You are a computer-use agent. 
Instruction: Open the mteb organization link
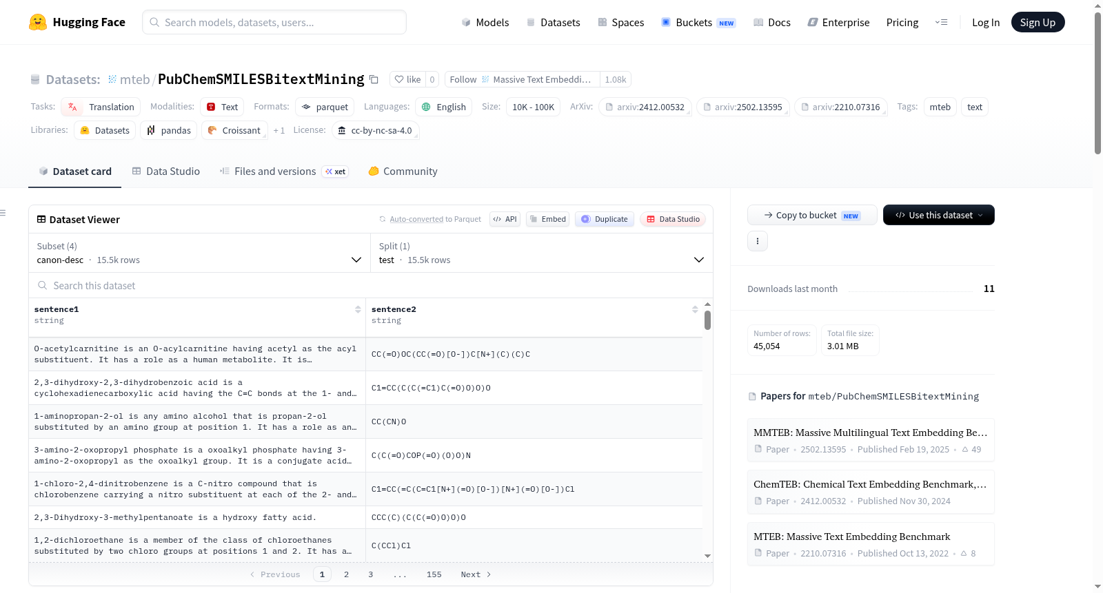pyautogui.click(x=134, y=79)
